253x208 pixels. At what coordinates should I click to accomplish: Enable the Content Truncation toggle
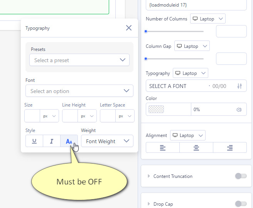[241, 176]
